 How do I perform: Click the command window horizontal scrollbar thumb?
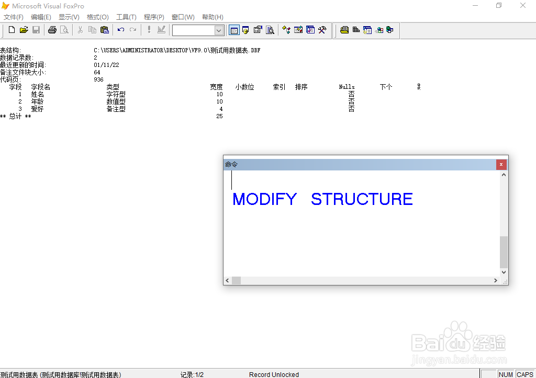pyautogui.click(x=236, y=280)
